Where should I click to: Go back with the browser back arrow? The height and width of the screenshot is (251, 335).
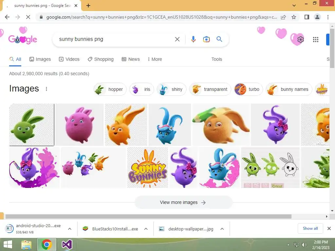coord(7,17)
